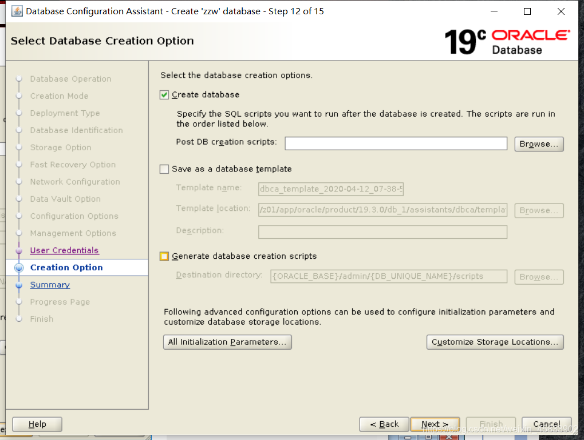Click the Destination directory field
584x440 pixels.
[x=389, y=277]
